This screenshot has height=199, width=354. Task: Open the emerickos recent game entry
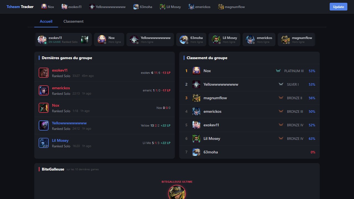105,90
